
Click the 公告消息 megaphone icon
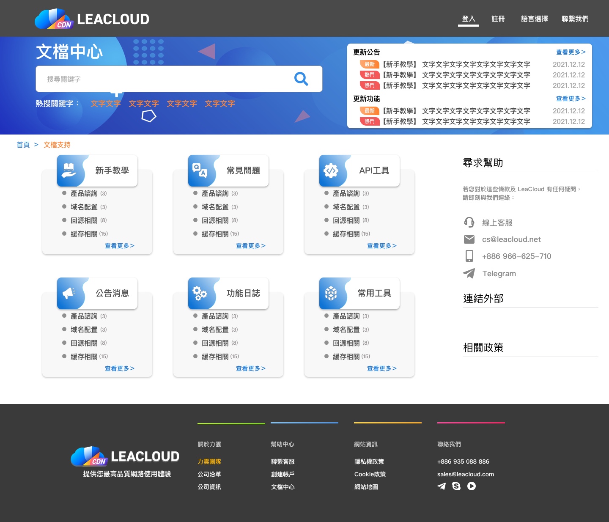(x=69, y=293)
